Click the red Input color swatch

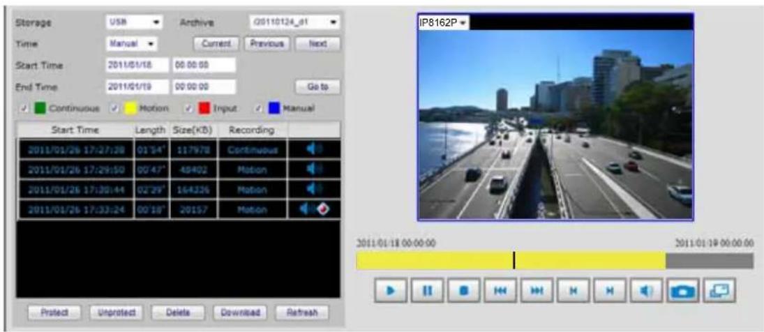[x=204, y=108]
